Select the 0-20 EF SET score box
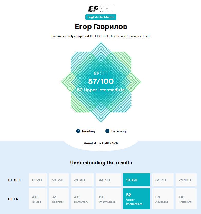Screen dimensions: 201x214 [x=38, y=180]
